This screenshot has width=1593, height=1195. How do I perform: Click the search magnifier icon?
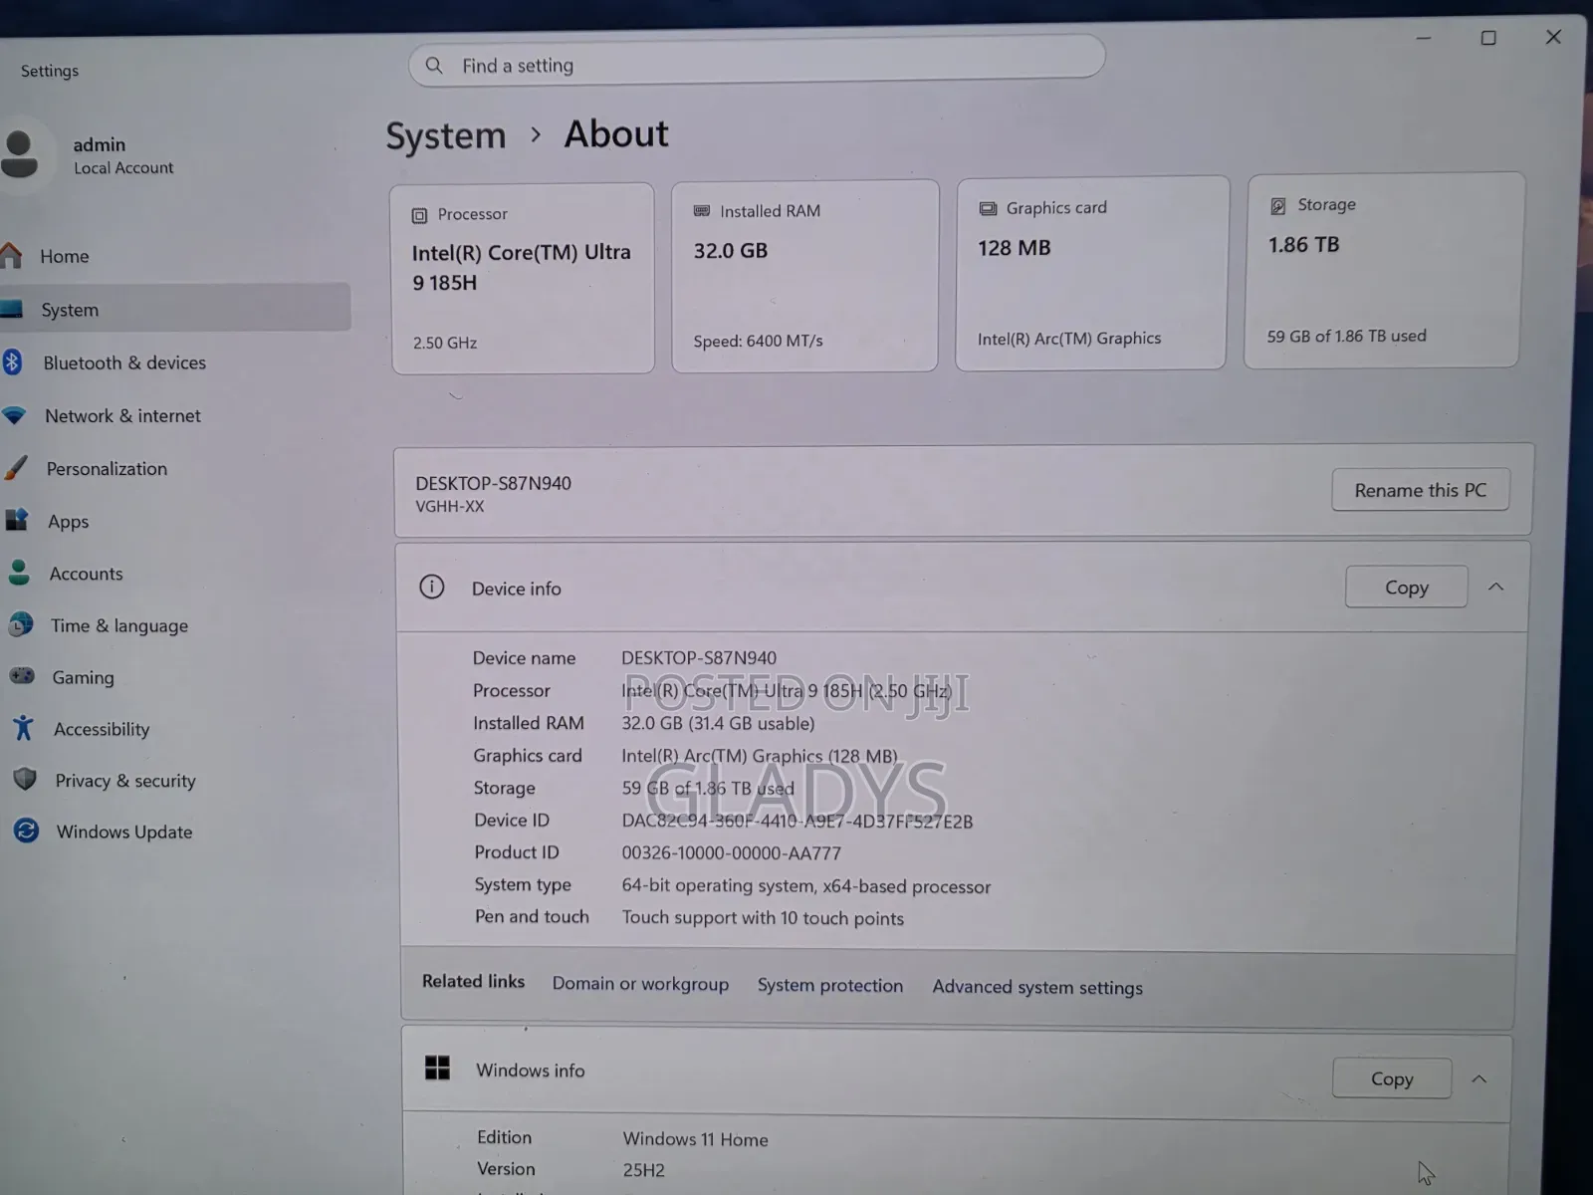[x=434, y=65]
